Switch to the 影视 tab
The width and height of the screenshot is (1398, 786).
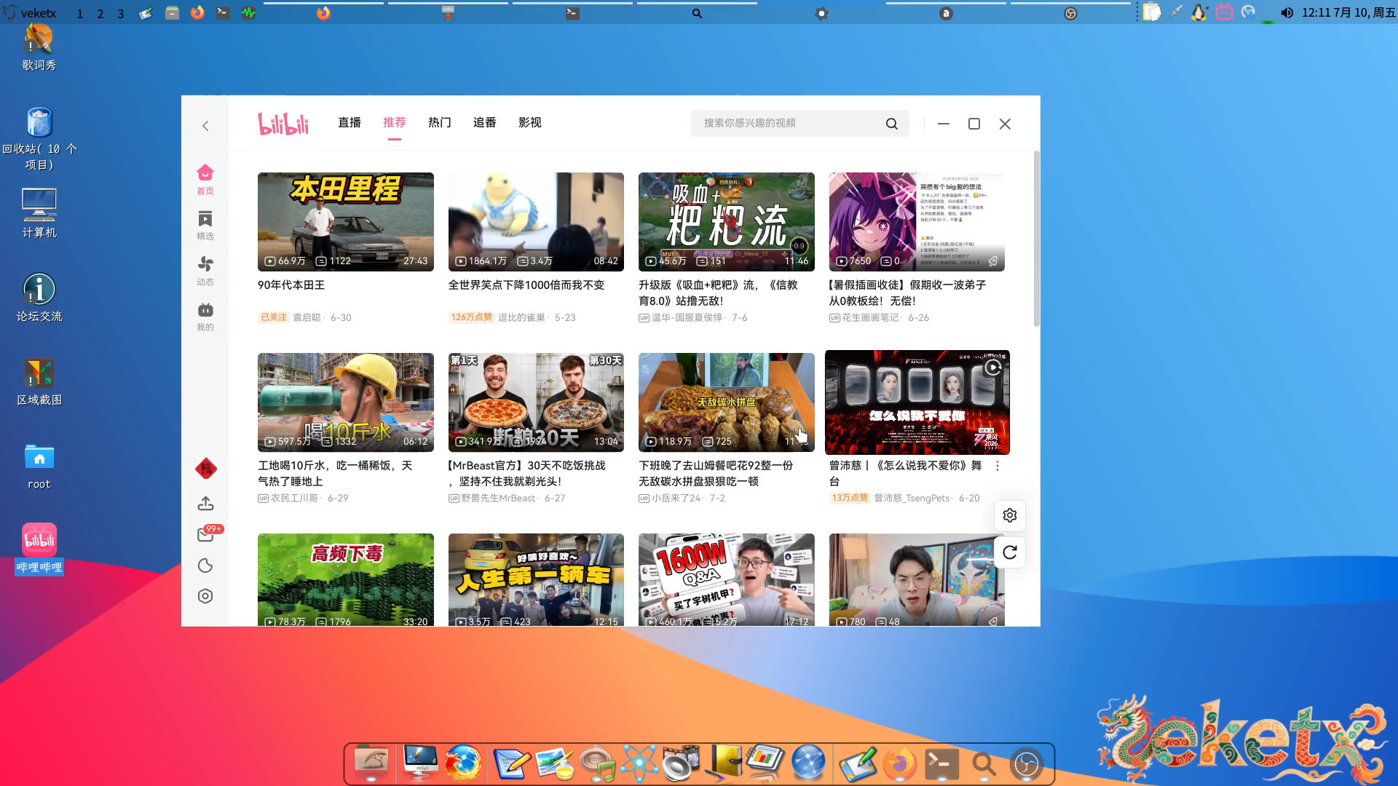pyautogui.click(x=530, y=123)
